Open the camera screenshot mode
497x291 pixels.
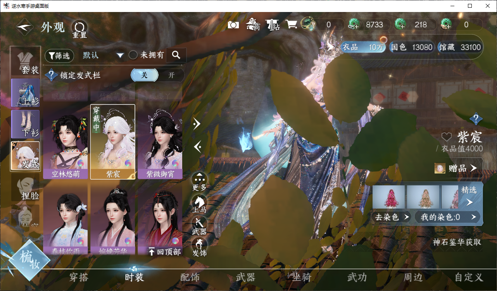point(233,25)
